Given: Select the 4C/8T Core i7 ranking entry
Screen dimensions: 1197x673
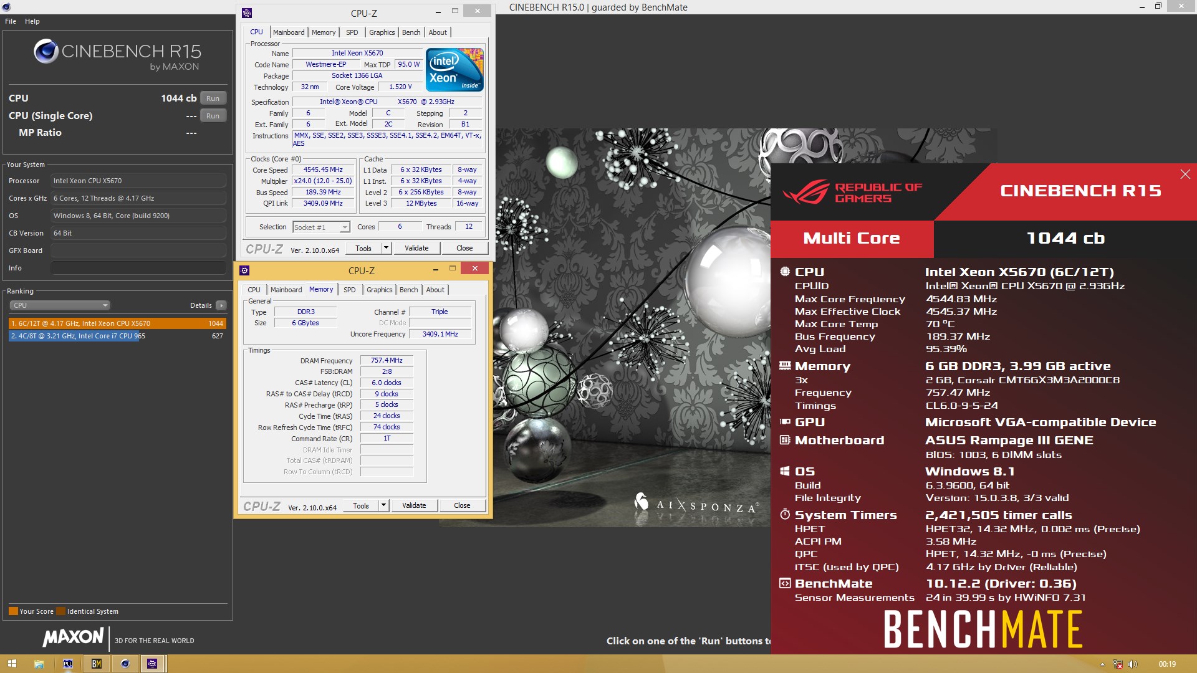Looking at the screenshot, I should pos(117,336).
